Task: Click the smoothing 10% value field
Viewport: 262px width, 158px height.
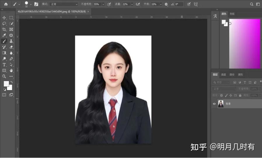Action: tap(155, 4)
